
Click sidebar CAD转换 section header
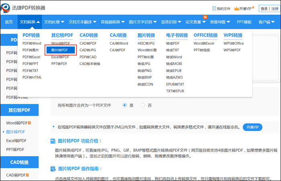(19, 163)
